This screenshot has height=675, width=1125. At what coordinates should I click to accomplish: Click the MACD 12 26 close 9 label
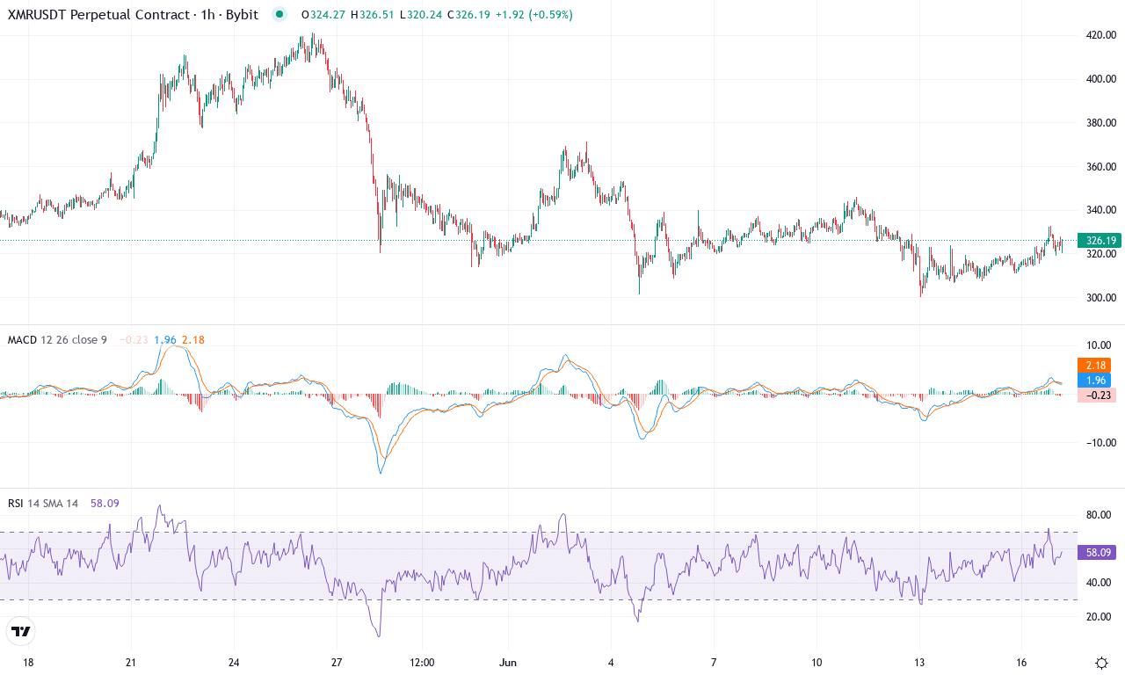tap(56, 339)
